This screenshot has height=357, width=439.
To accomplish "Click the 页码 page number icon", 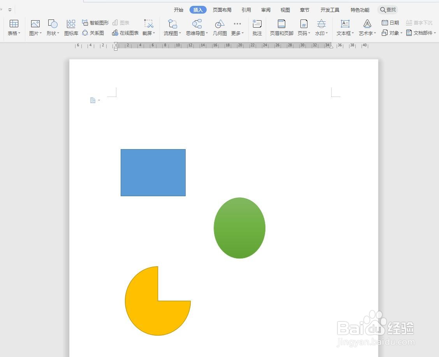I will click(304, 23).
